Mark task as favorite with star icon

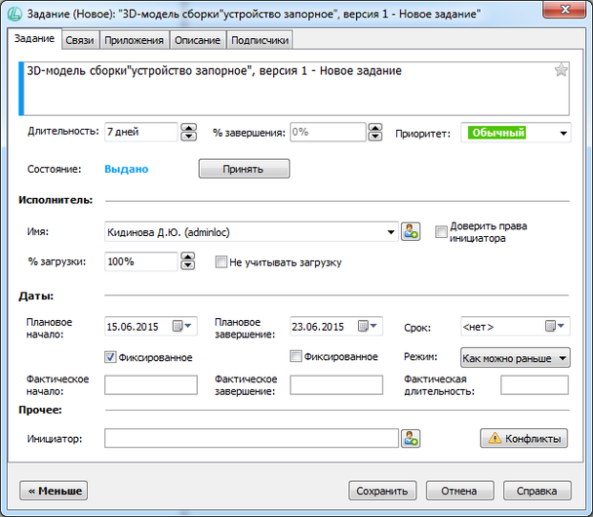561,70
